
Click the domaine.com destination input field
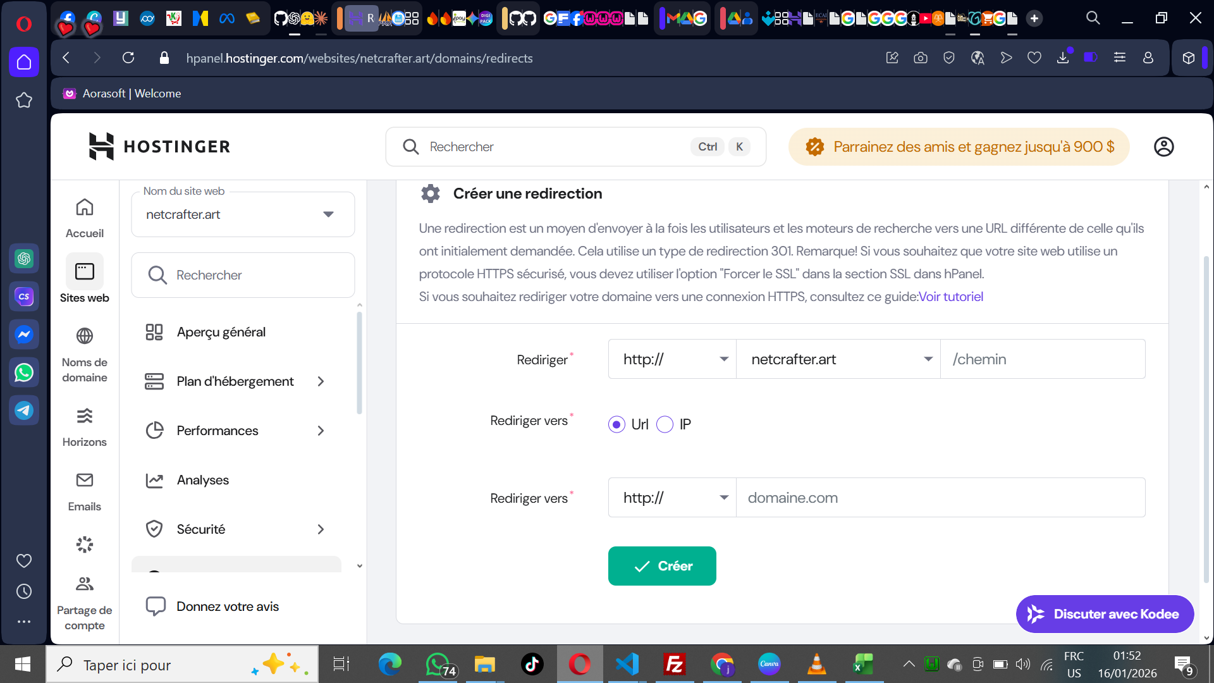pyautogui.click(x=940, y=498)
